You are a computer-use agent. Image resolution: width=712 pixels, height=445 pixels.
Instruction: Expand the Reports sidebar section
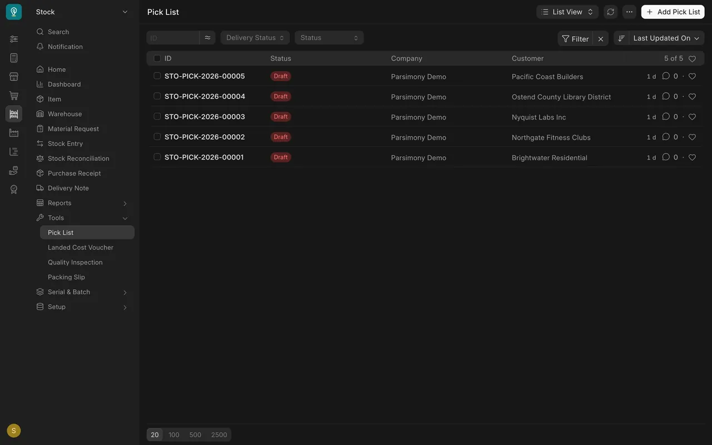coord(82,203)
